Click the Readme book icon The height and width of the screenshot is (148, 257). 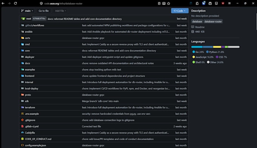click(x=193, y=27)
